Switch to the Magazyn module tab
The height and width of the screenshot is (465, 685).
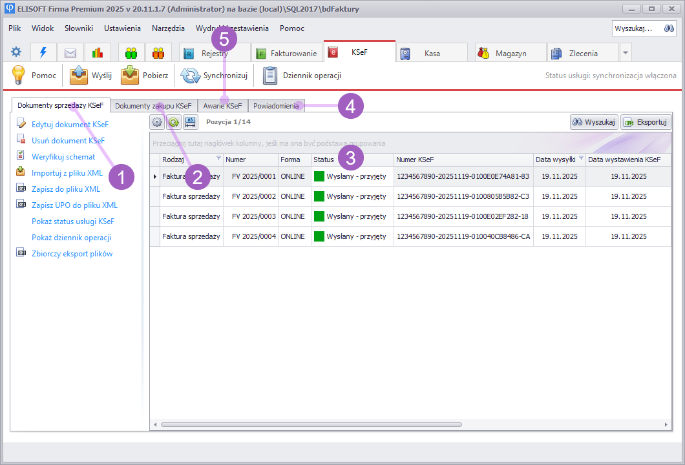(x=511, y=54)
